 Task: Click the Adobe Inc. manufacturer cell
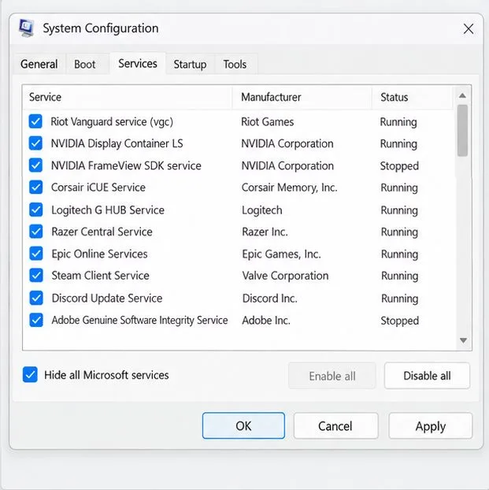(x=266, y=321)
